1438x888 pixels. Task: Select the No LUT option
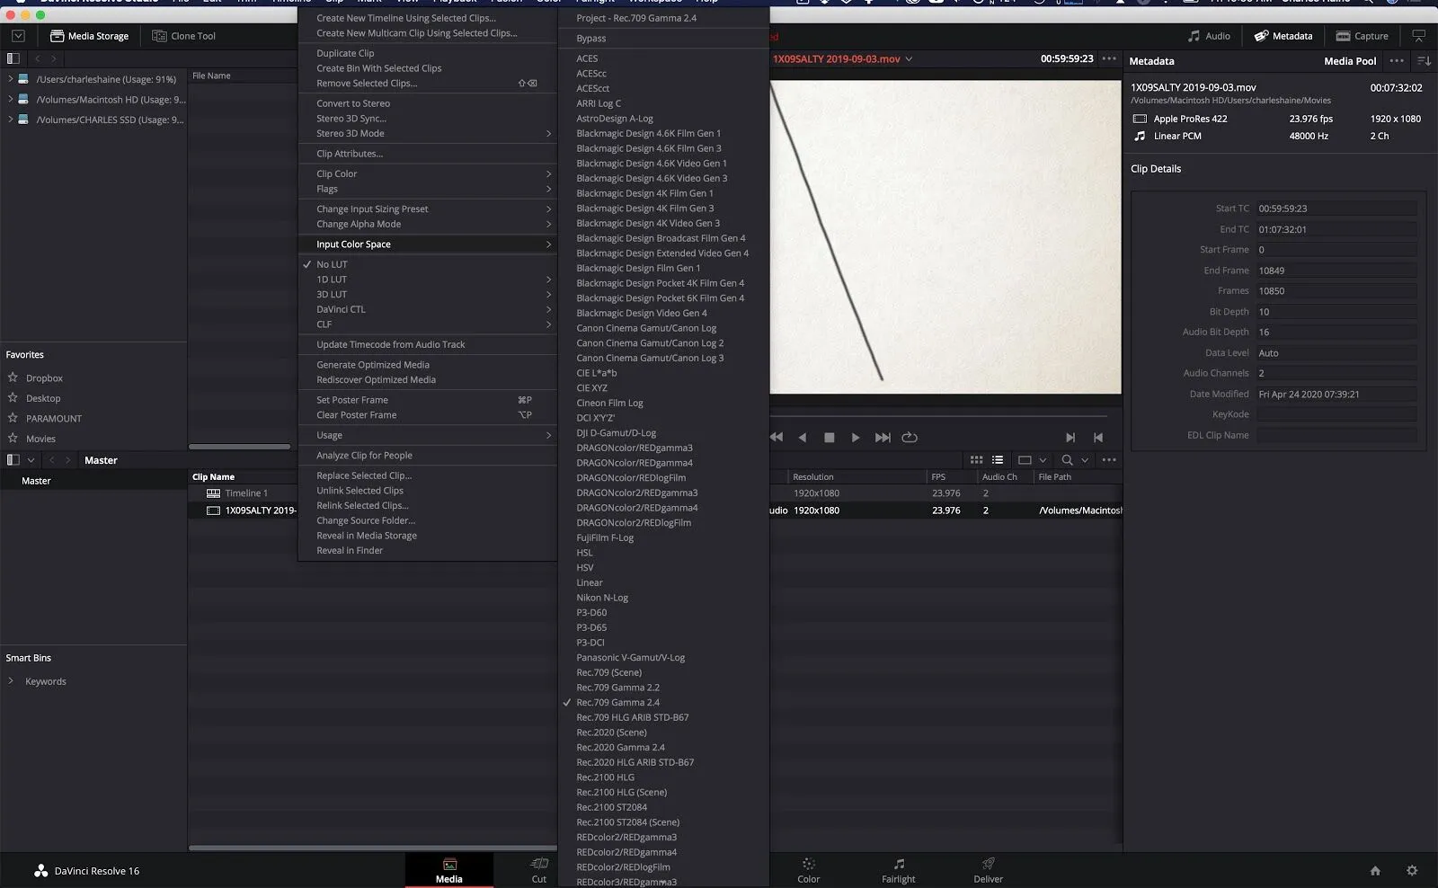pyautogui.click(x=427, y=264)
